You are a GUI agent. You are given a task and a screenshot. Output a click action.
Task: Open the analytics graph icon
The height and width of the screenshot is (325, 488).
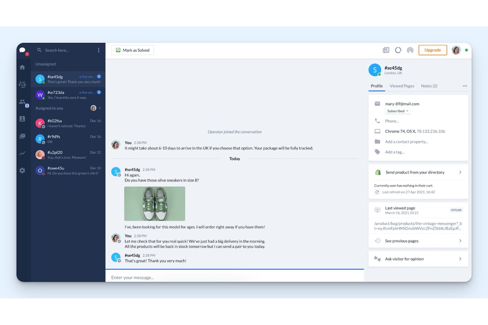coord(22,153)
